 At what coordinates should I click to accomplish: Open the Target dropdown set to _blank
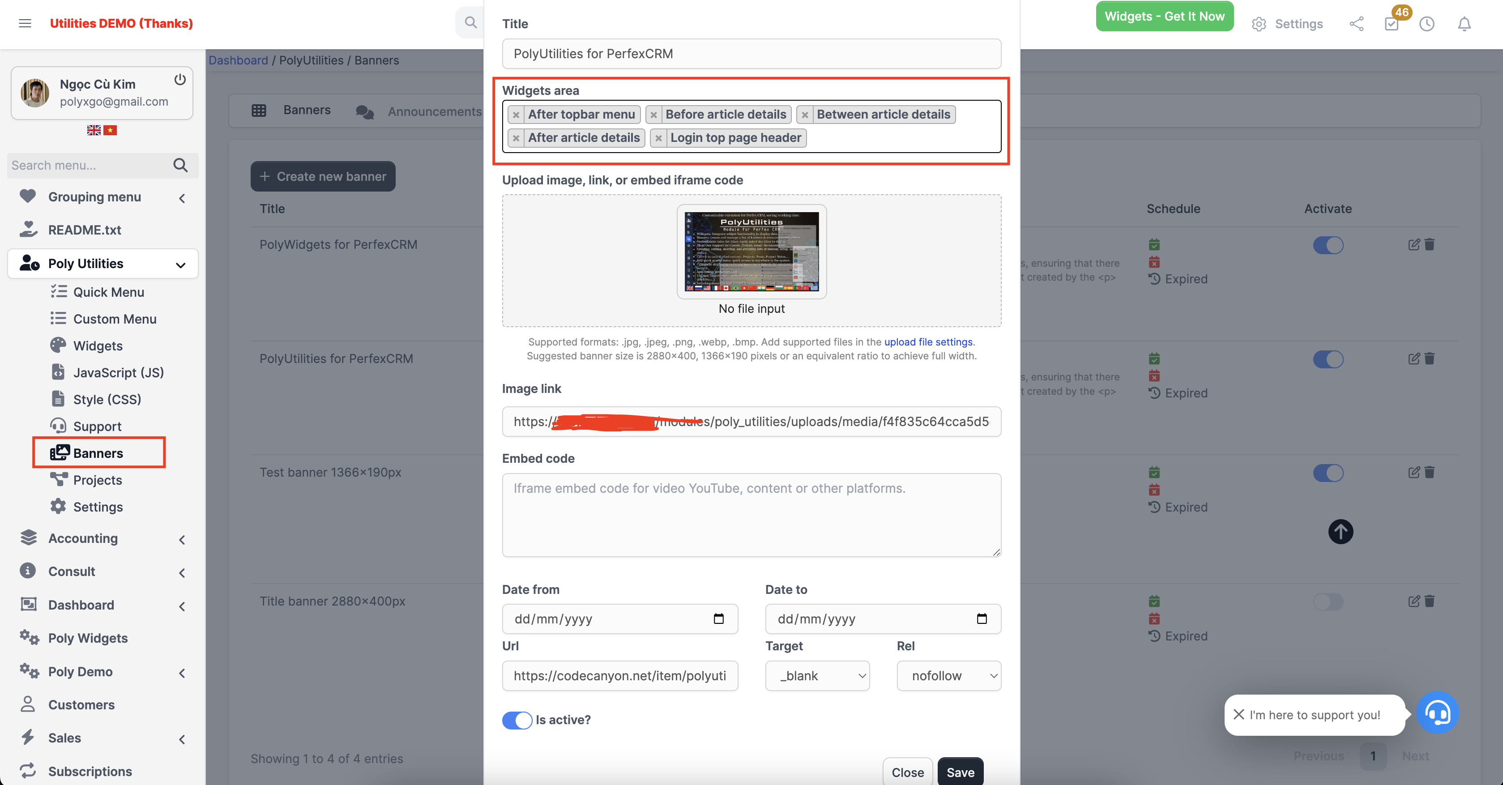[817, 675]
